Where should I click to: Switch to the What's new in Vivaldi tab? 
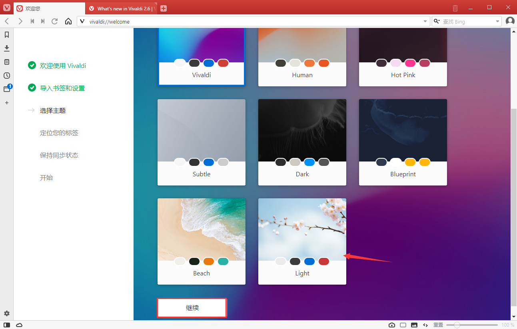pyautogui.click(x=120, y=8)
